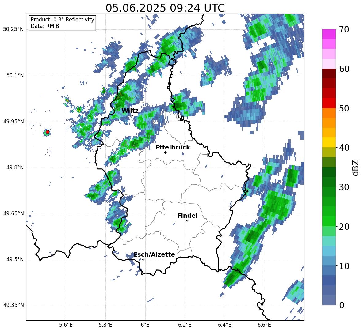Click the bright red colorbar segment near 50
Image resolution: width=363 pixels, height=331 pixels.
329,103
